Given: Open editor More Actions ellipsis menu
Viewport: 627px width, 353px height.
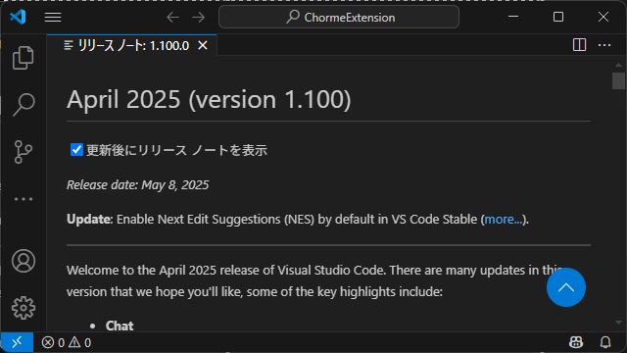Looking at the screenshot, I should (604, 45).
